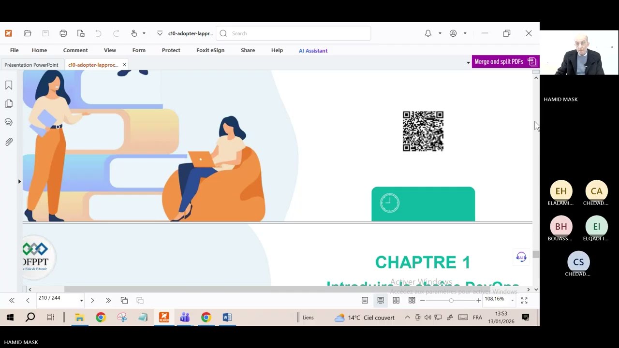619x348 pixels.
Task: Open the Comments panel
Action: click(9, 122)
